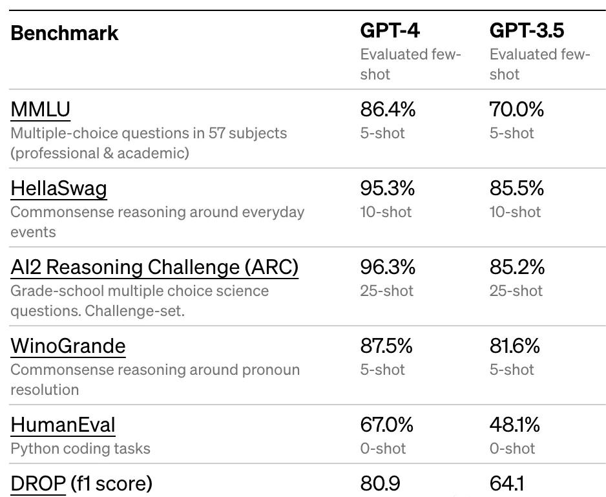Open the DROP benchmark link
Screen dimensions: 606x497
coord(38,483)
